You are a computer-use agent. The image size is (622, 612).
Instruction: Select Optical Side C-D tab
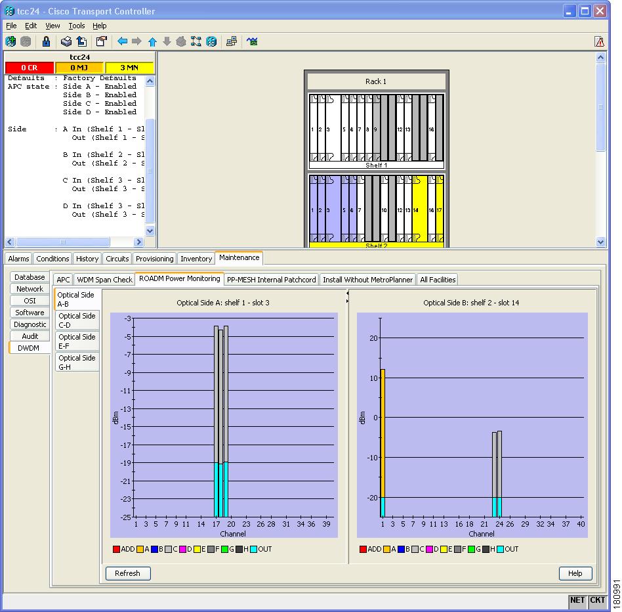point(77,320)
